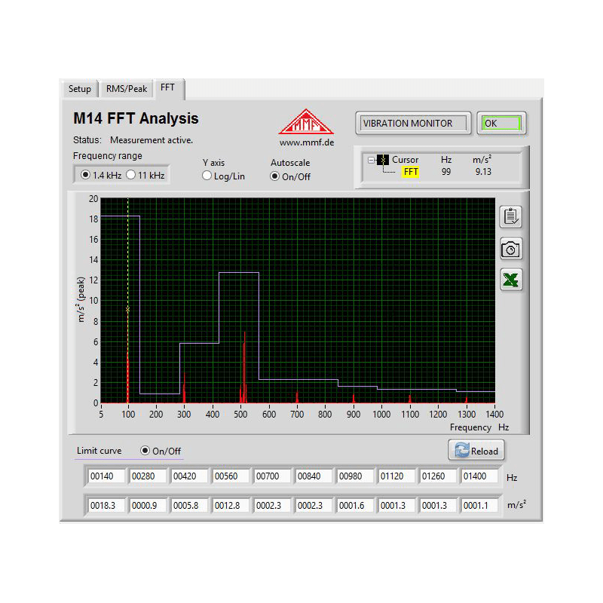Click the Excel export icon

tap(511, 280)
